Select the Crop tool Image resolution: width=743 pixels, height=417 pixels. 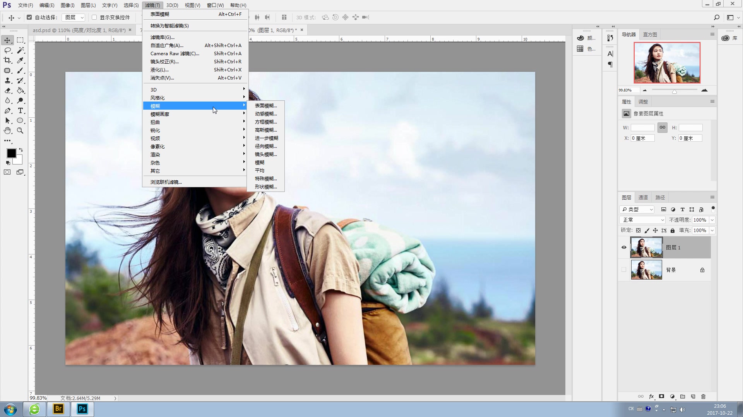click(x=7, y=60)
